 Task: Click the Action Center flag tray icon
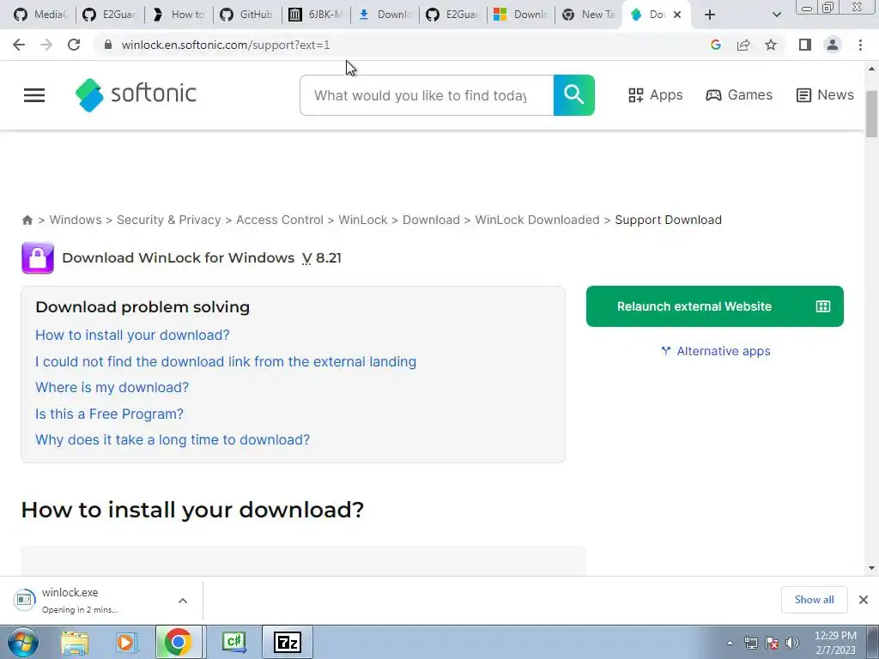[772, 643]
